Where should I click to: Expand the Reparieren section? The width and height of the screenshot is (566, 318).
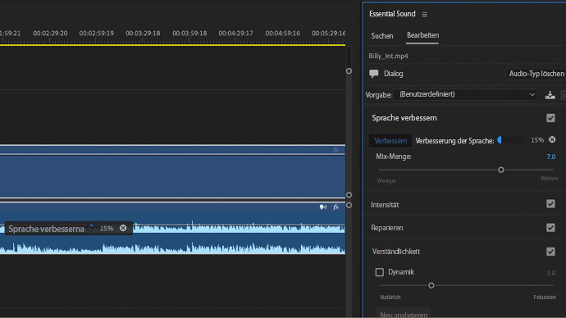(x=387, y=228)
